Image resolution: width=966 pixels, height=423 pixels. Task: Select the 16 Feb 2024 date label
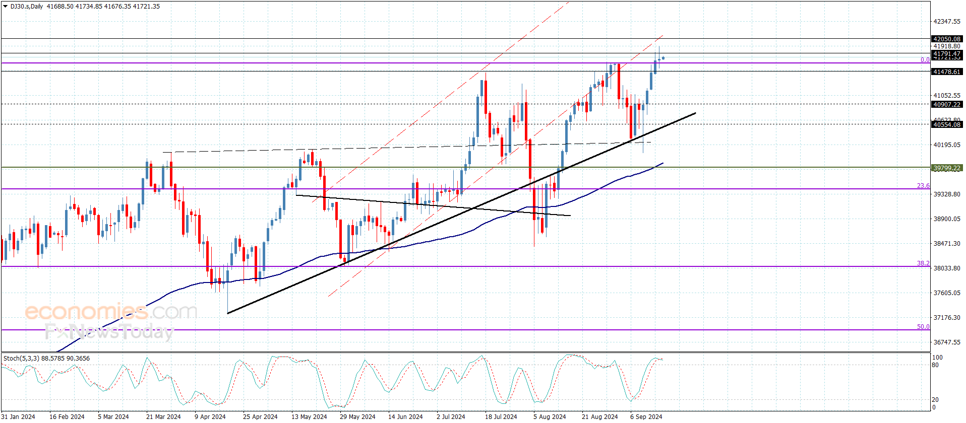pos(67,417)
